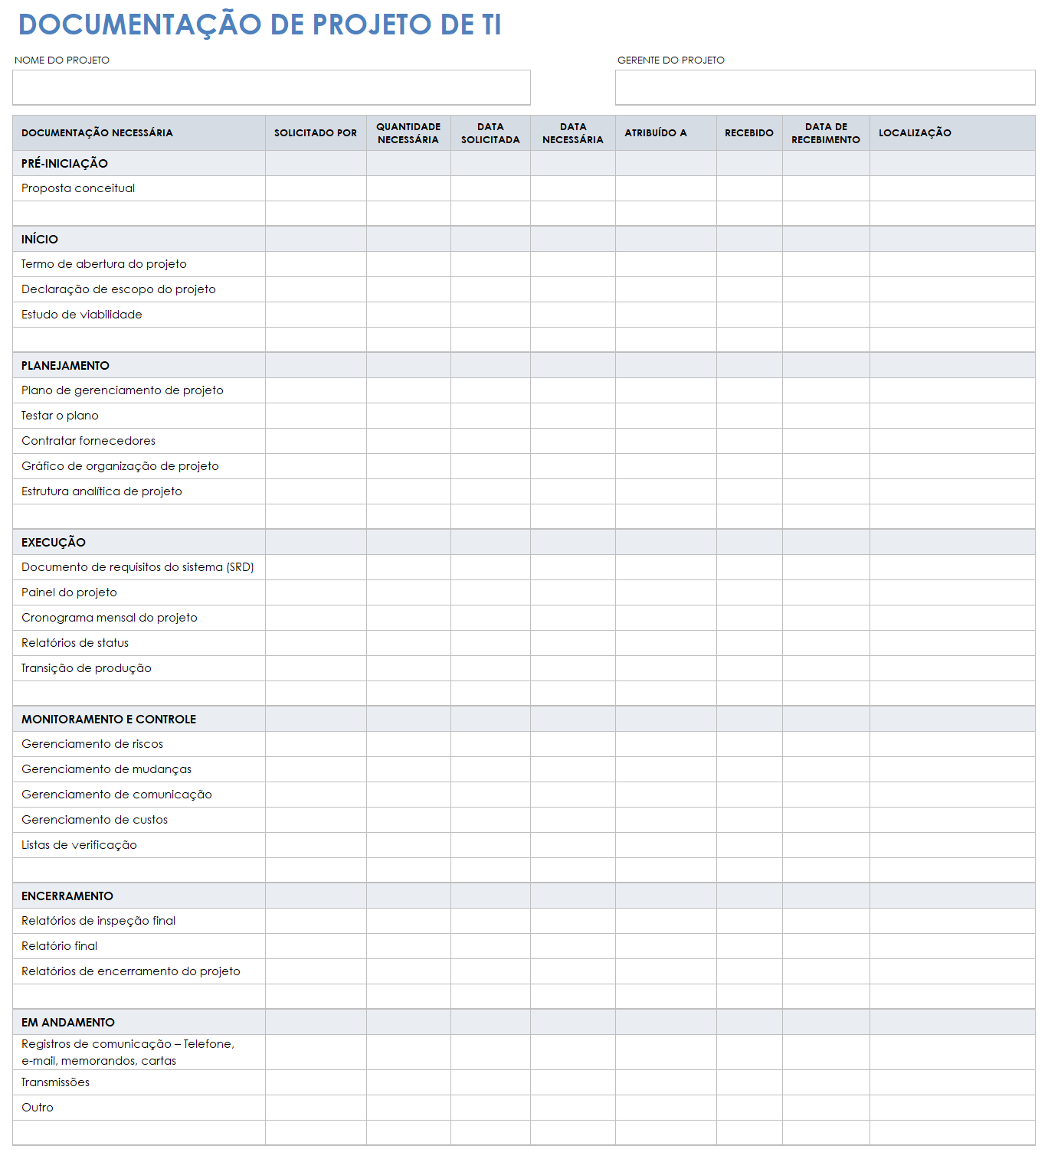
Task: Select the 'Transição de produção' cell
Action: click(139, 668)
